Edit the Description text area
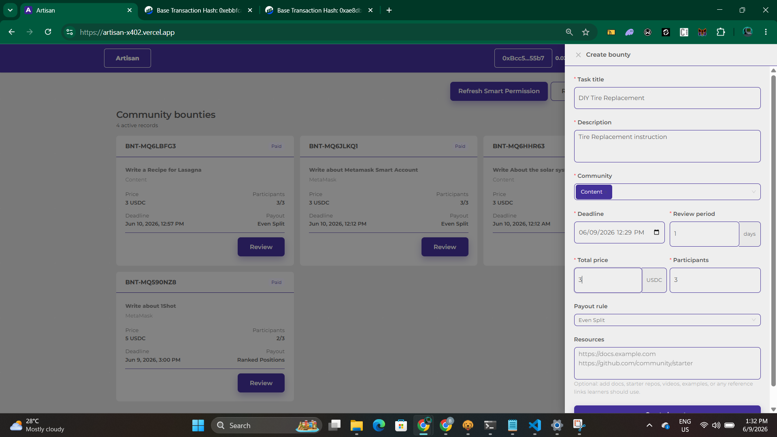777x437 pixels. 667,146
